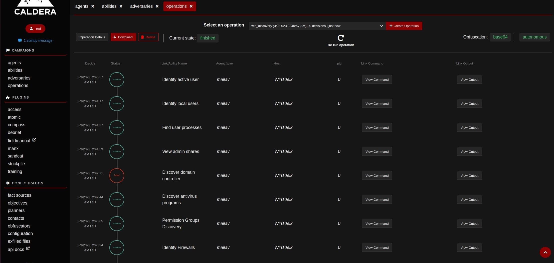The width and height of the screenshot is (554, 263).
Task: Click success status circle for Identify active user
Action: 117,79
